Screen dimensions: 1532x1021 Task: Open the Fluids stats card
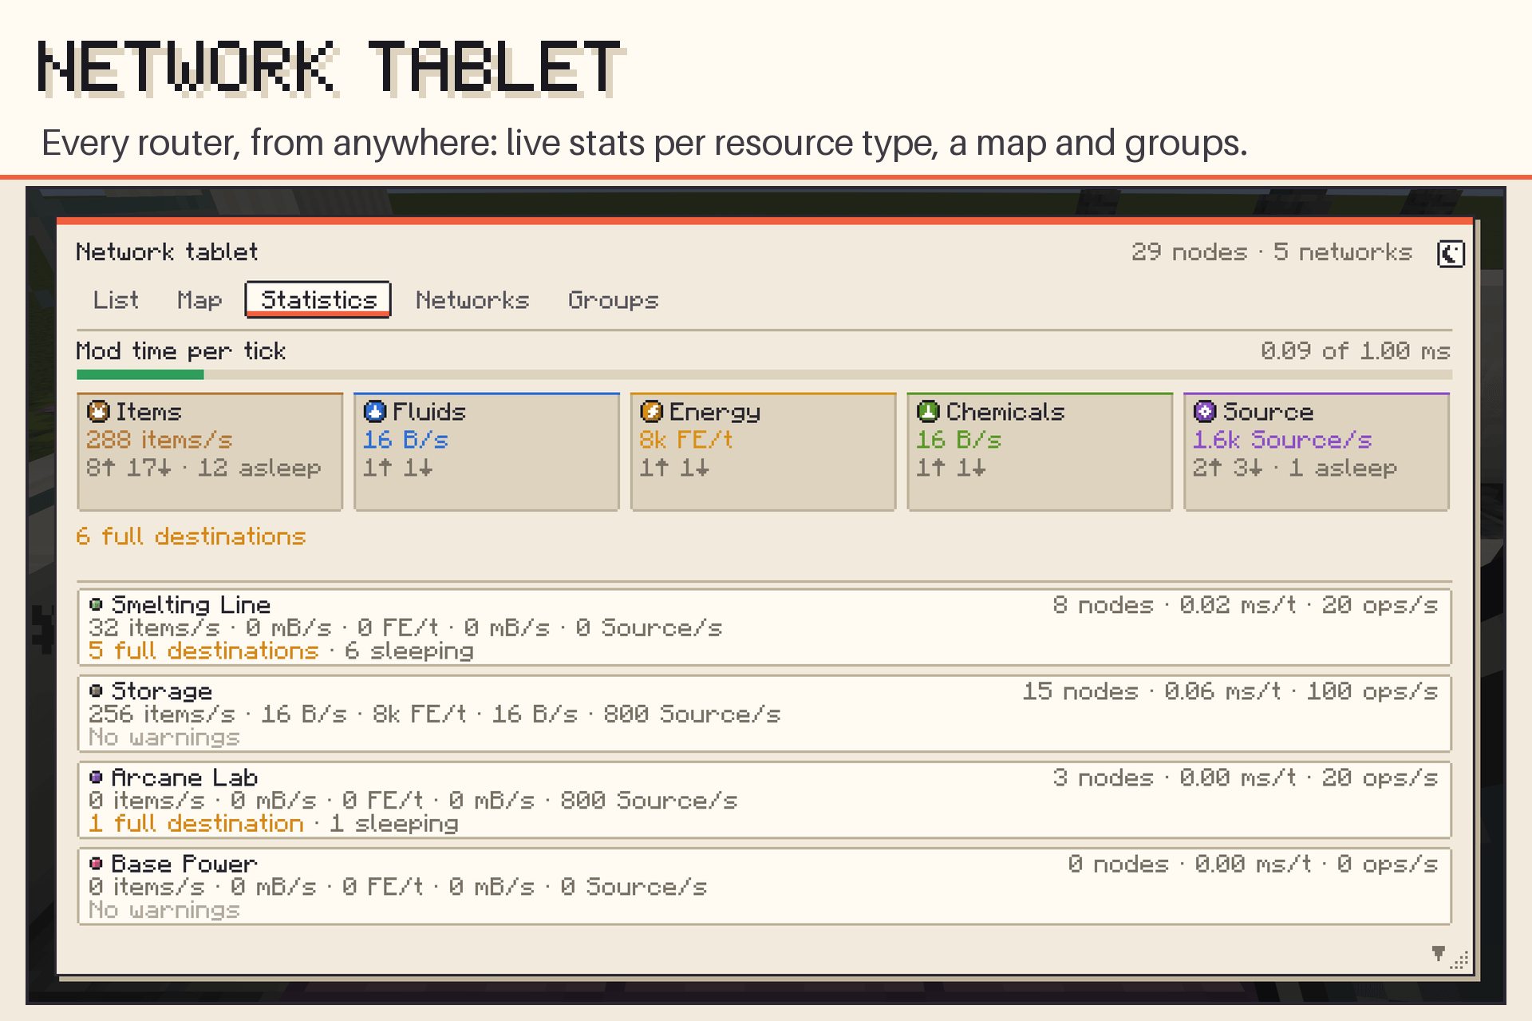487,452
